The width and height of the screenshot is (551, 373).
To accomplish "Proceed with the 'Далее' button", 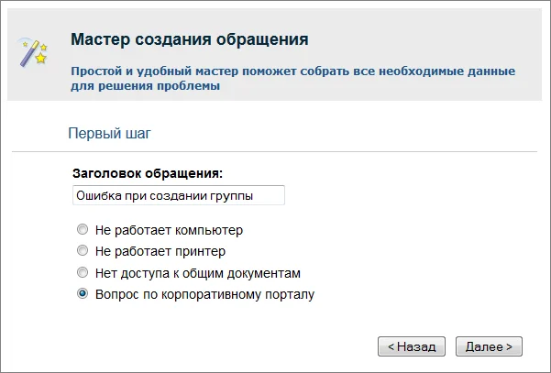I will [x=489, y=346].
